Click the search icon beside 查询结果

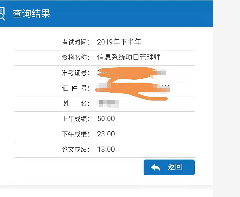point(2,14)
